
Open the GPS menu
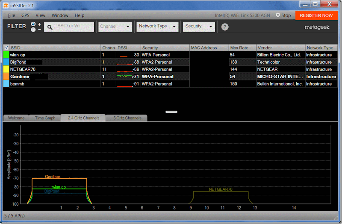point(25,15)
